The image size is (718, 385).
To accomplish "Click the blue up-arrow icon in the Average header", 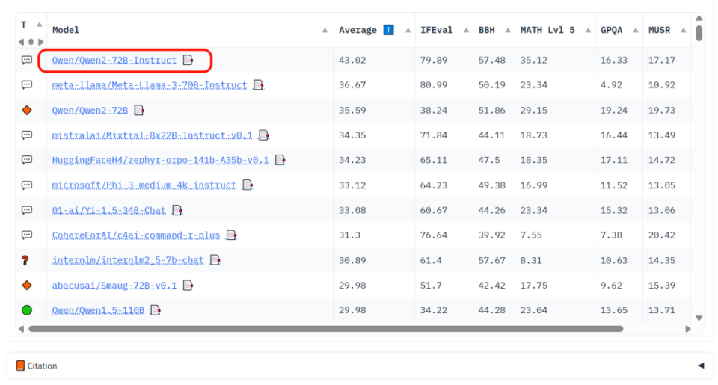I will [x=388, y=30].
